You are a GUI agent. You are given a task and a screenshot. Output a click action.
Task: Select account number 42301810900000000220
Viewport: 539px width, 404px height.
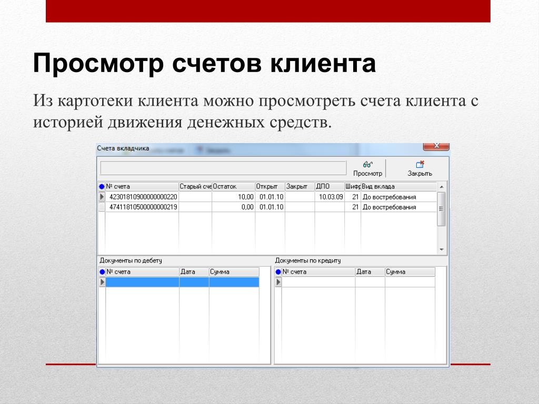(143, 197)
